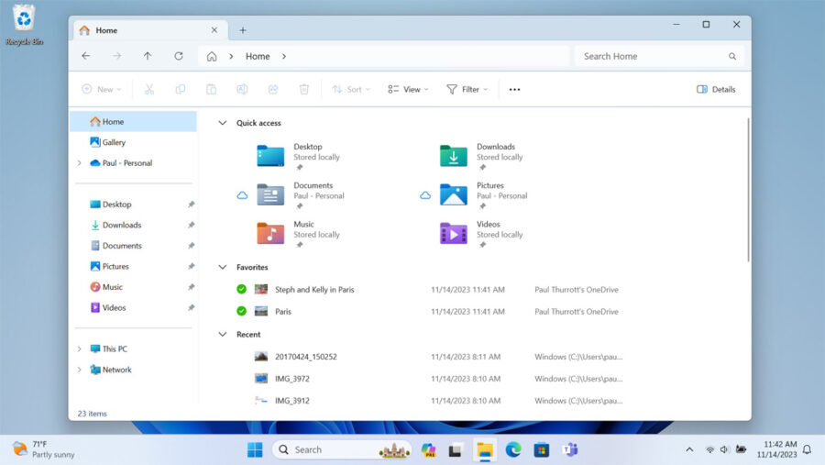Viewport: 825px width, 465px height.
Task: Click the Windows Start button
Action: 255,449
